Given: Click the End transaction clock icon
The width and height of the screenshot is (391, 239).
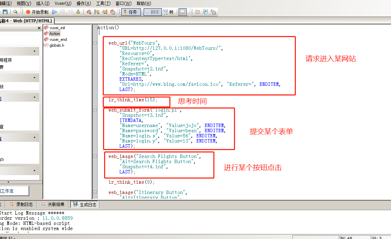Looking at the screenshot, I should point(105,12).
